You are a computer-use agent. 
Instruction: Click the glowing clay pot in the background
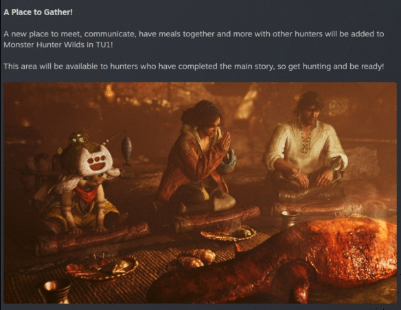[x=109, y=93]
